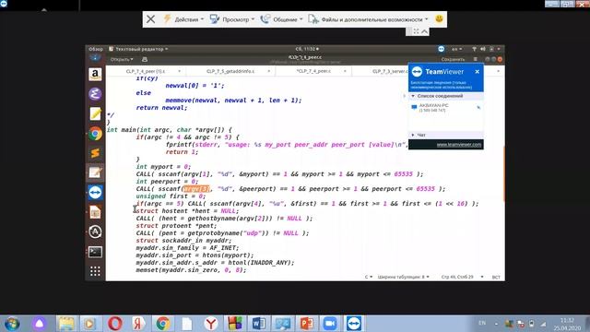Click the network icon in Ubuntu top bar
Image resolution: width=590 pixels, height=332 pixels.
click(x=474, y=49)
